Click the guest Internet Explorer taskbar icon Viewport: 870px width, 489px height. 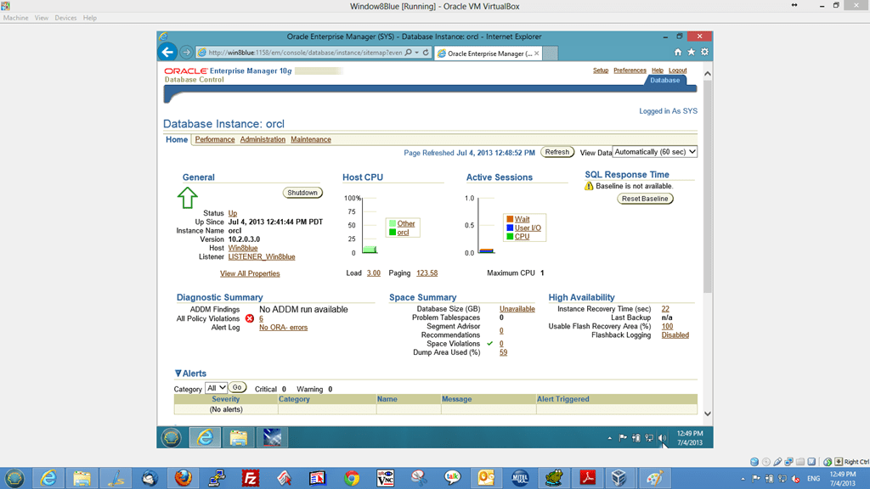coord(205,437)
